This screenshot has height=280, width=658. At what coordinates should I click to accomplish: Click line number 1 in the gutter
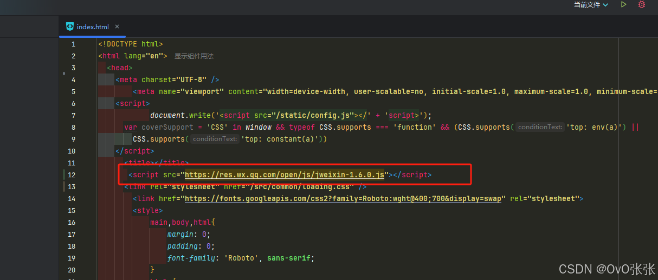click(73, 44)
